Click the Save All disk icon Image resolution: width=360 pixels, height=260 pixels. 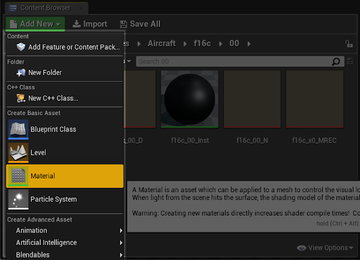click(123, 24)
